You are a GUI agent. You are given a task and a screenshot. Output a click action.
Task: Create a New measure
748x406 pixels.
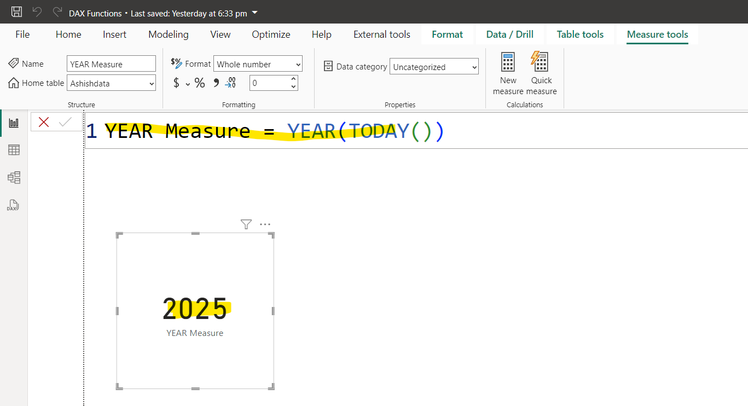508,72
